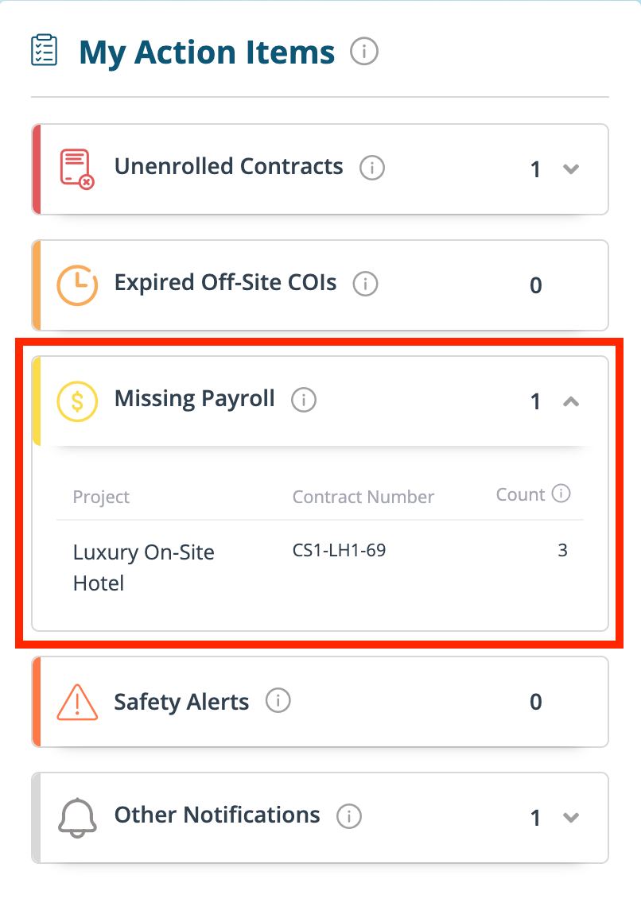The image size is (641, 914).
Task: Click the Safety Alerts card title
Action: [181, 703]
